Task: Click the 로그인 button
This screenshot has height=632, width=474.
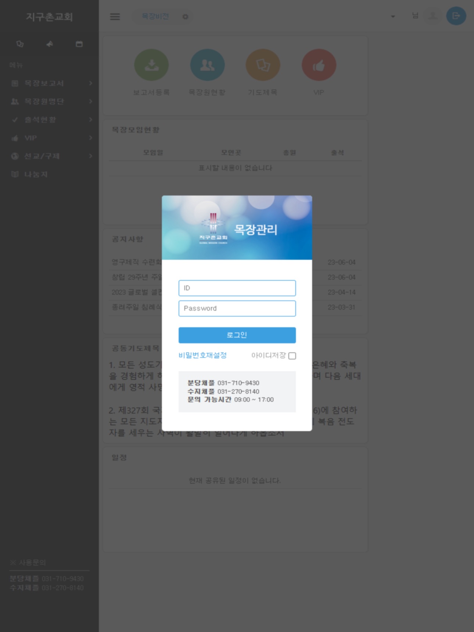Action: click(x=237, y=335)
